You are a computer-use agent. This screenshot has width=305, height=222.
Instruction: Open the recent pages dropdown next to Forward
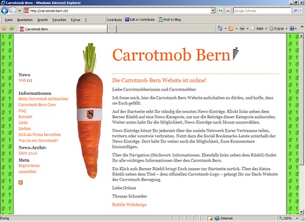tap(20, 11)
